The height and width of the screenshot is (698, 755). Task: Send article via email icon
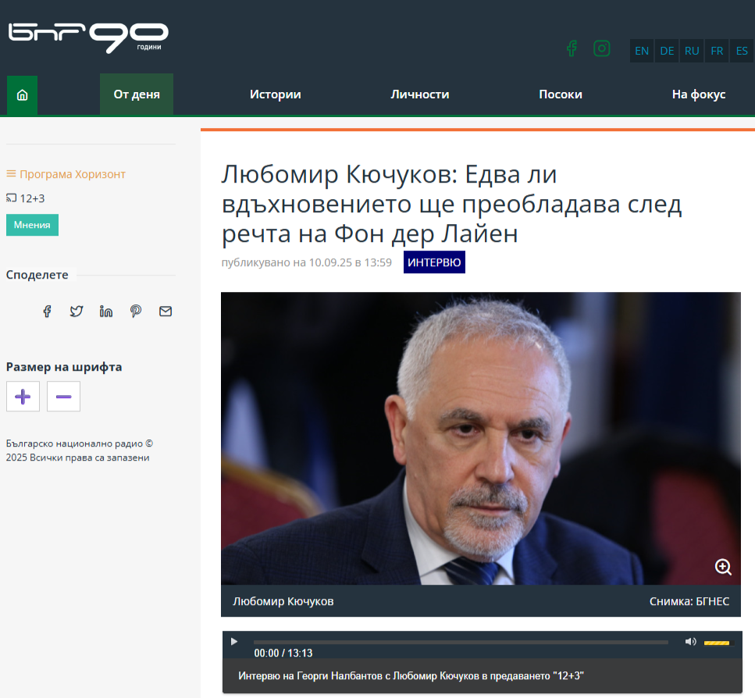[166, 312]
